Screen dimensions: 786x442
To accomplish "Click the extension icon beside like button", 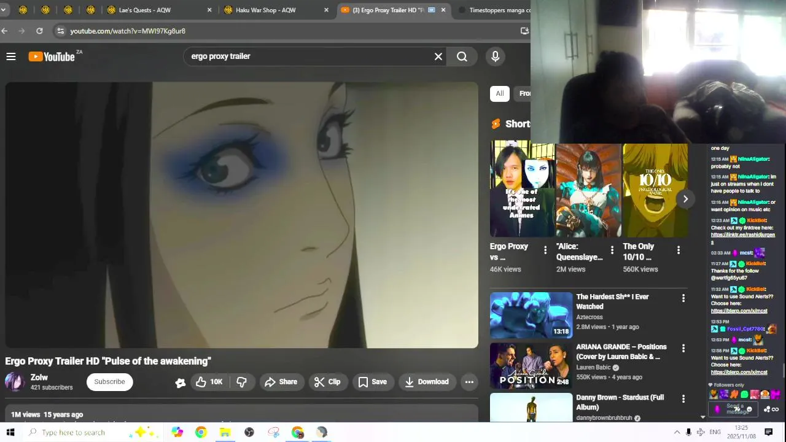I will click(180, 382).
